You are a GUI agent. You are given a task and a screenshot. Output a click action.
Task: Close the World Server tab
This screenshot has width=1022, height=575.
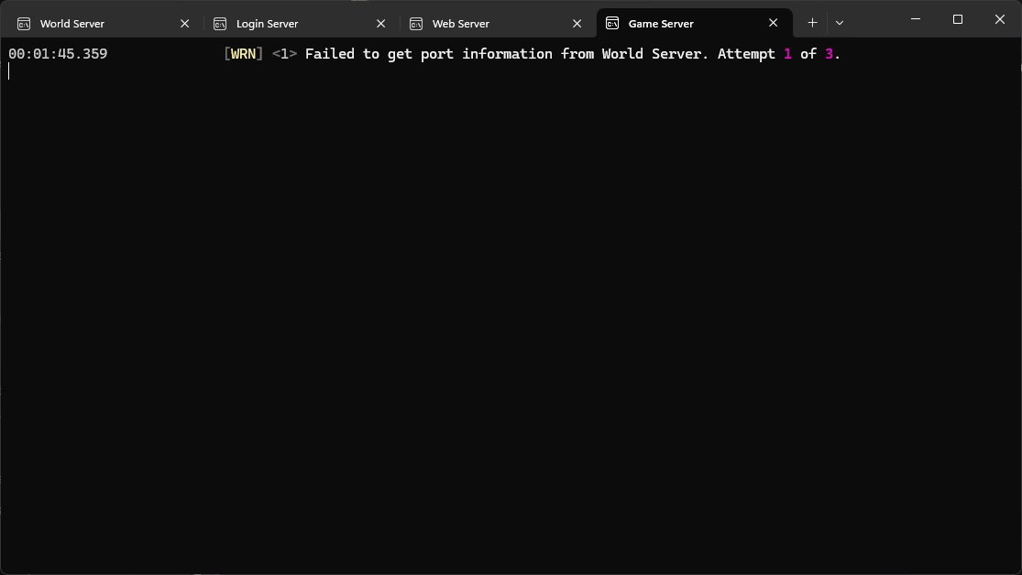click(x=185, y=24)
